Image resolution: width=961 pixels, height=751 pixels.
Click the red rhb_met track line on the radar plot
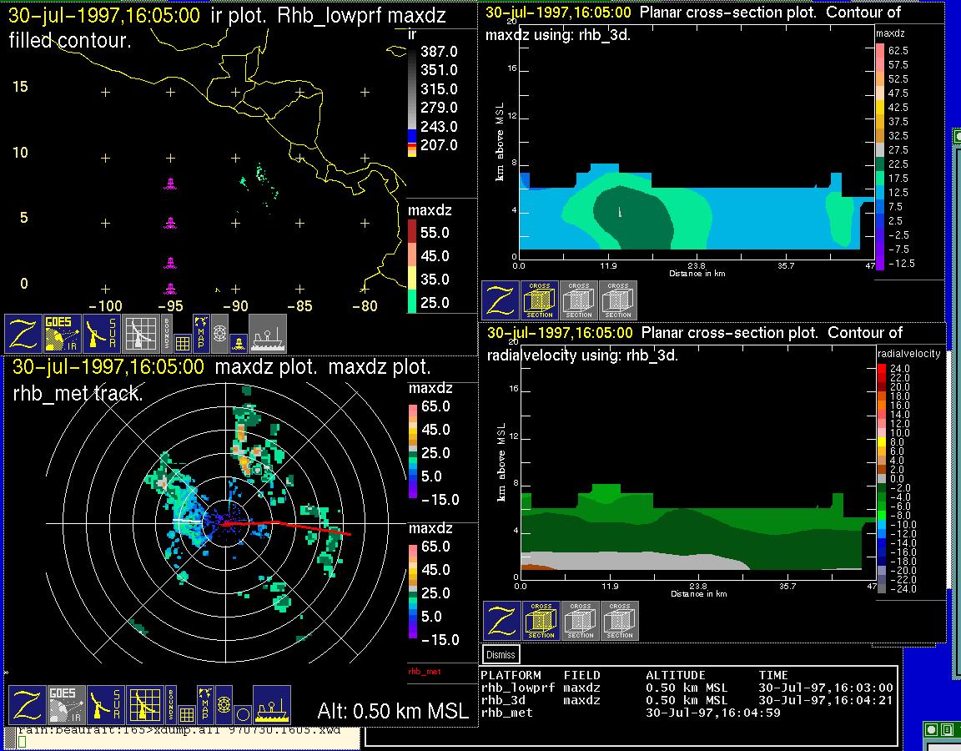pyautogui.click(x=300, y=527)
